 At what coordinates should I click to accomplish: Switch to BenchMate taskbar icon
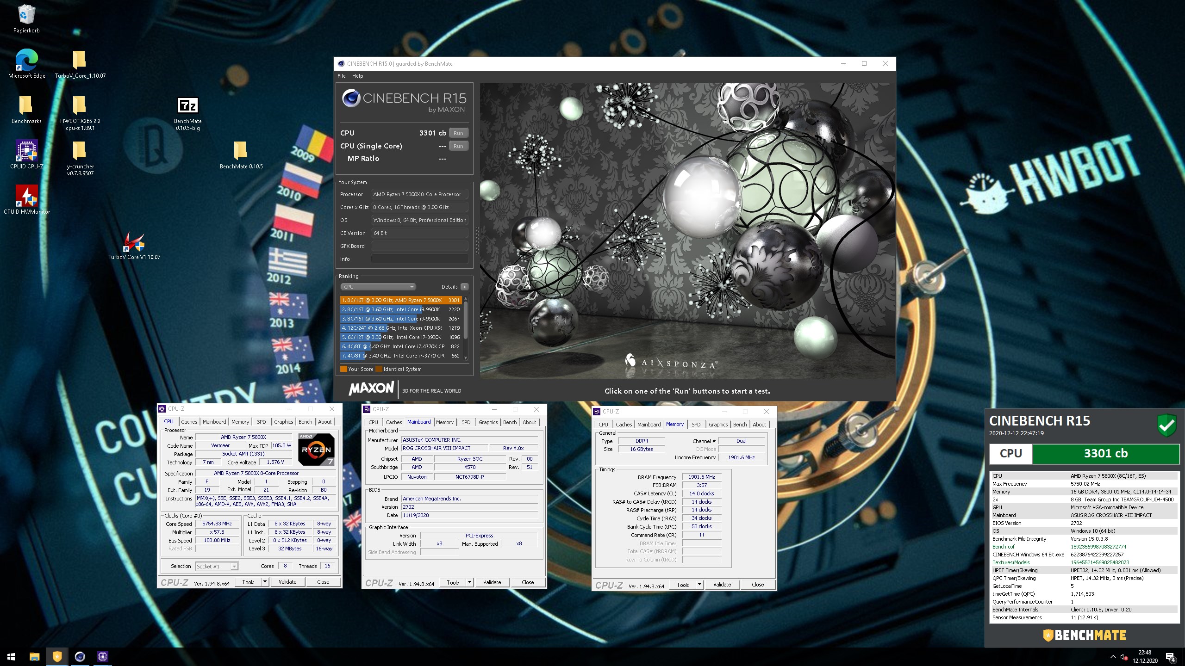coord(57,656)
